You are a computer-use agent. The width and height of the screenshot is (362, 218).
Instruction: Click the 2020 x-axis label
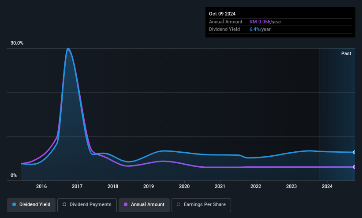click(x=184, y=186)
